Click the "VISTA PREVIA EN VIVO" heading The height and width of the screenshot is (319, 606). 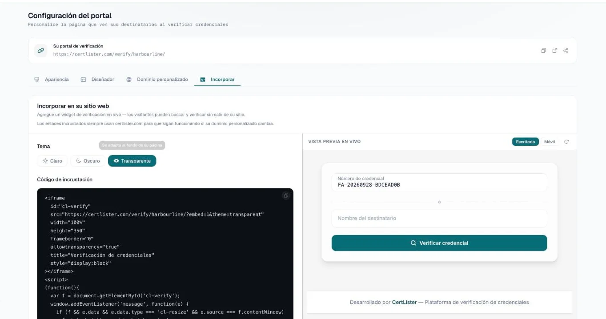(334, 142)
